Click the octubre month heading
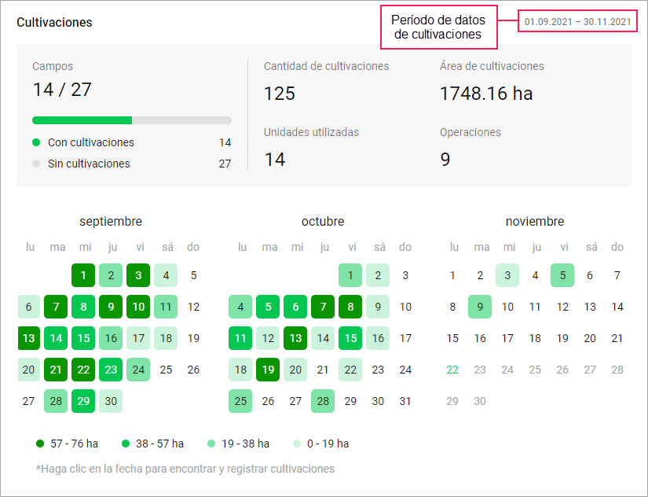This screenshot has height=497, width=648. pyautogui.click(x=323, y=222)
